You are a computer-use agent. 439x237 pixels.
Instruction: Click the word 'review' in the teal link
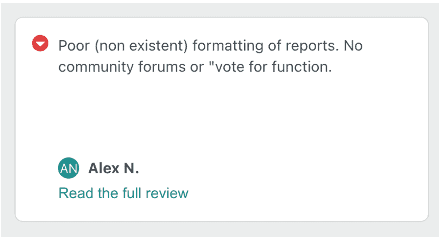pos(167,193)
